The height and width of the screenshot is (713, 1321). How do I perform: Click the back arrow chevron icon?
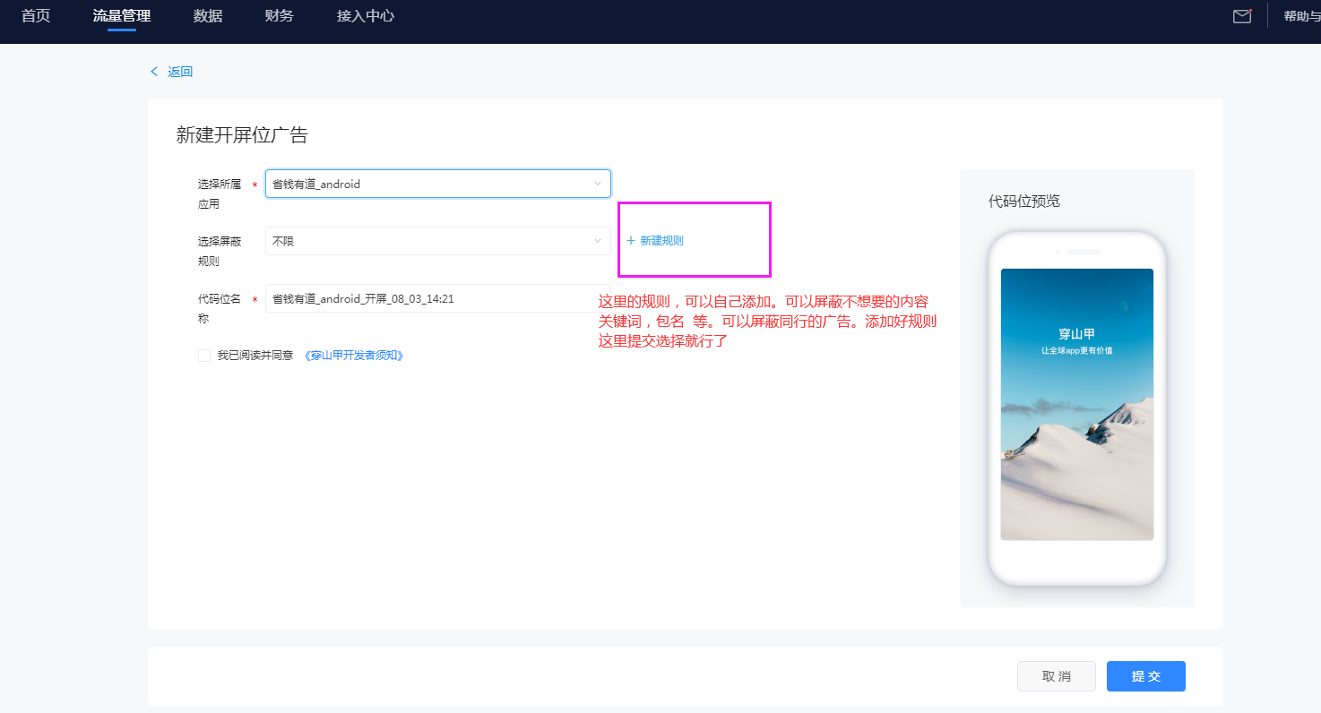pyautogui.click(x=154, y=72)
